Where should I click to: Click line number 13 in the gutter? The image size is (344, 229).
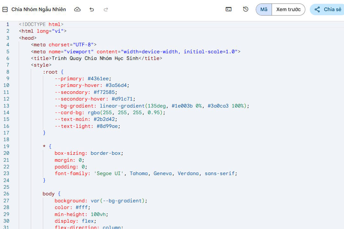point(6,106)
